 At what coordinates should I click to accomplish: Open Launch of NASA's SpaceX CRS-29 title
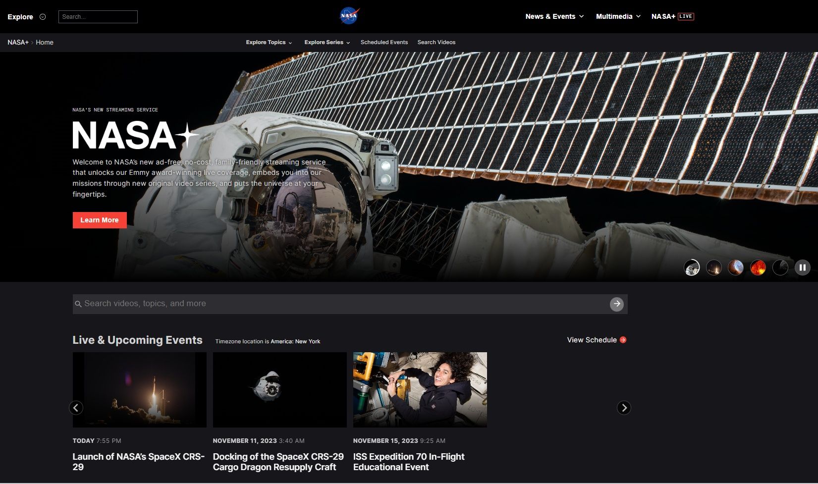(x=139, y=462)
